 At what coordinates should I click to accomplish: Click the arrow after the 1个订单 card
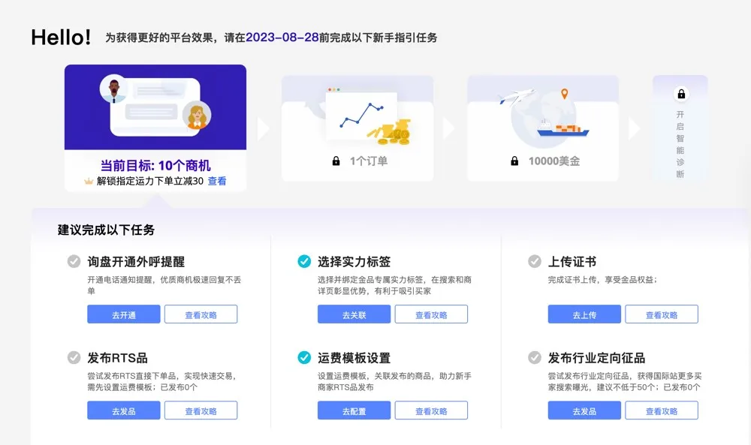(449, 128)
